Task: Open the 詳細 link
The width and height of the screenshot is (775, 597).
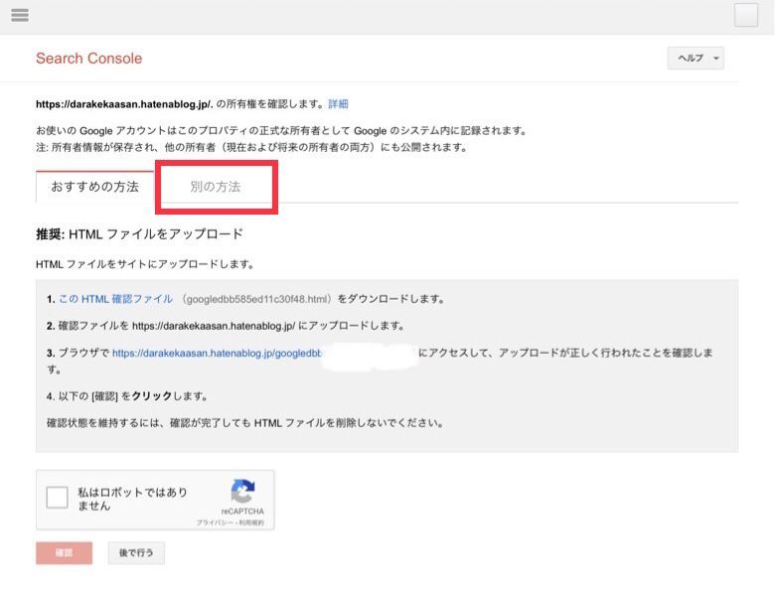Action: 338,103
